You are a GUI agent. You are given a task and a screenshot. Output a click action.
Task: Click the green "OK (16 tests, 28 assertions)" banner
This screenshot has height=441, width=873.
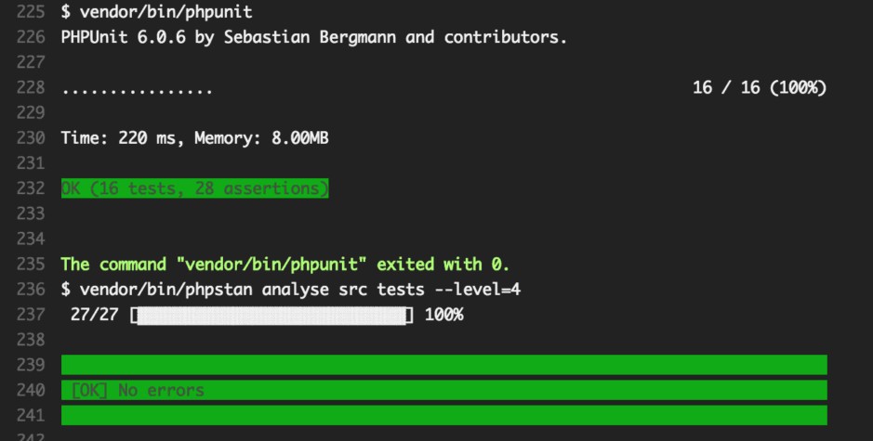point(194,188)
